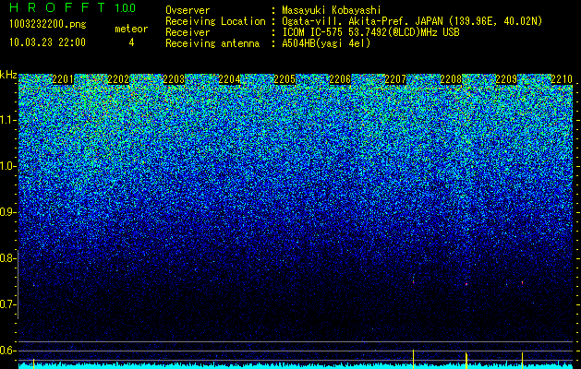581x369 pixels.
Task: Click the red meteor echo dot after 2207
Action: coord(413,282)
